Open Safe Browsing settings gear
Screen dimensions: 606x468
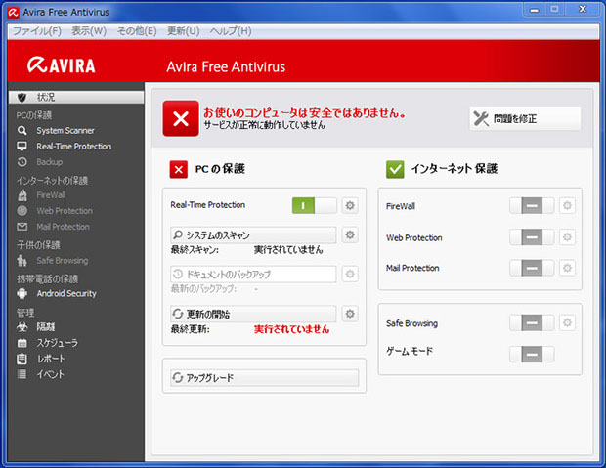tap(567, 322)
